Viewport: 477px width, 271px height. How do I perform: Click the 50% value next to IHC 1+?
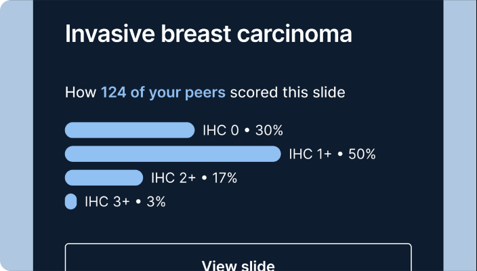(362, 154)
